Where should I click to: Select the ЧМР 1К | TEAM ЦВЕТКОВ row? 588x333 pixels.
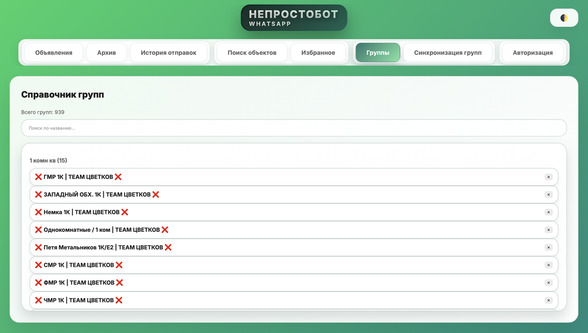click(x=294, y=300)
